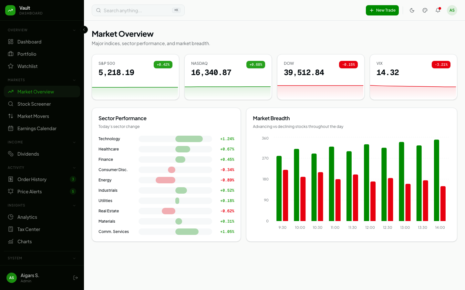Click the New Trade button
465x290 pixels.
point(382,10)
